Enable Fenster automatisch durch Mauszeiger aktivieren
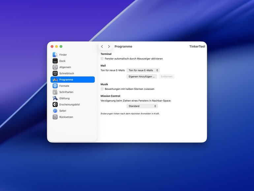This screenshot has height=191, width=254. click(102, 58)
